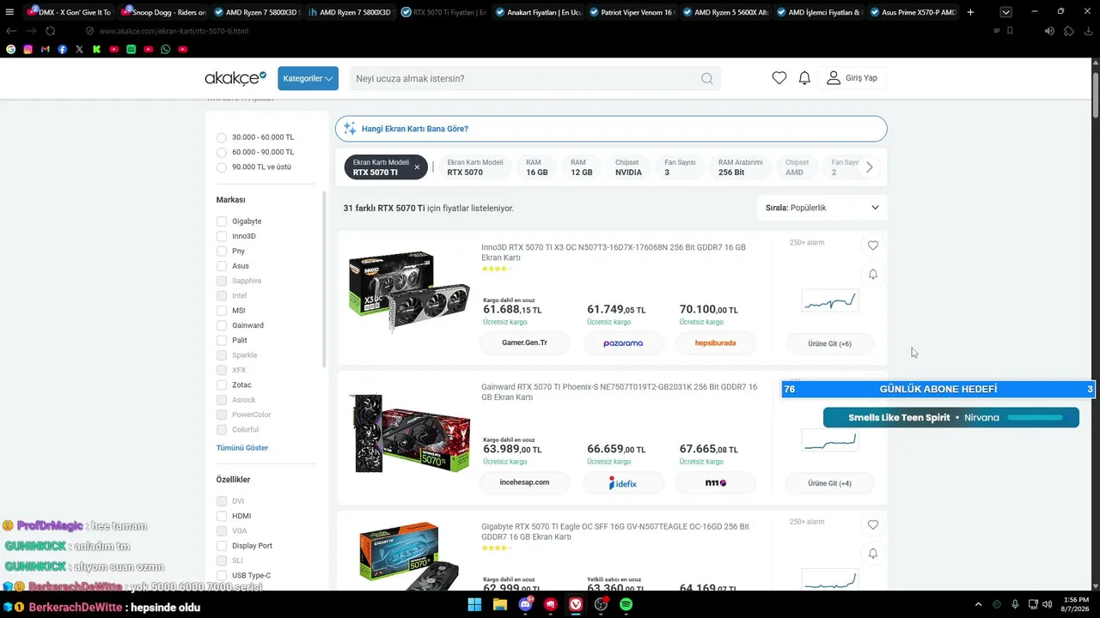This screenshot has height=618, width=1100.
Task: Go back to the previous page
Action: [11, 31]
